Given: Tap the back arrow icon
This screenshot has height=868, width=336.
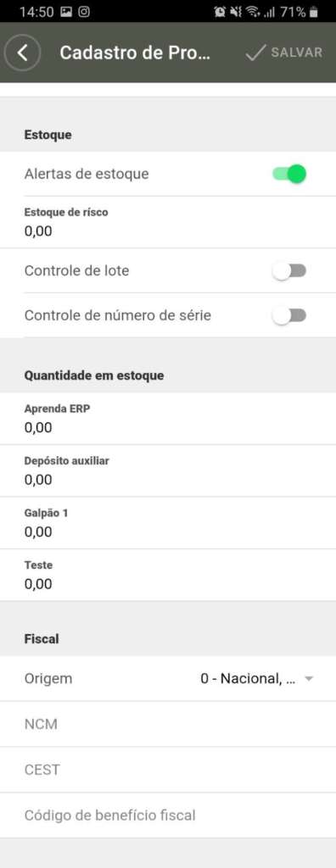Looking at the screenshot, I should coord(22,53).
